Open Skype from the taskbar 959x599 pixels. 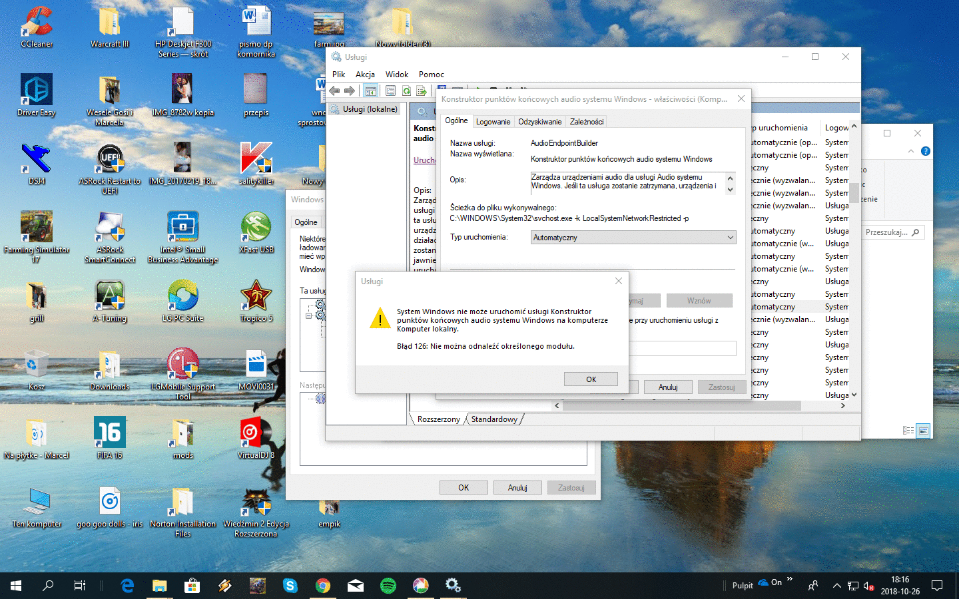tap(290, 586)
